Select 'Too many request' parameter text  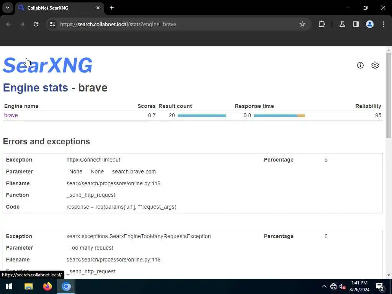[91, 248]
